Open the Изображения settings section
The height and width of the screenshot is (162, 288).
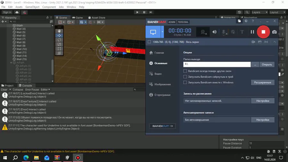click(x=160, y=84)
